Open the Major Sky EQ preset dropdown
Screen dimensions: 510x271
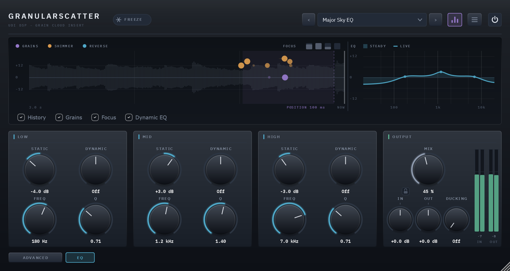372,20
